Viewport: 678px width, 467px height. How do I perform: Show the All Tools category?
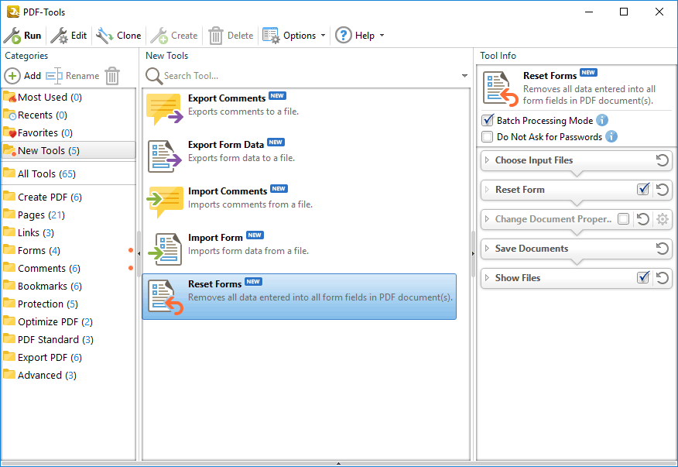click(x=68, y=173)
